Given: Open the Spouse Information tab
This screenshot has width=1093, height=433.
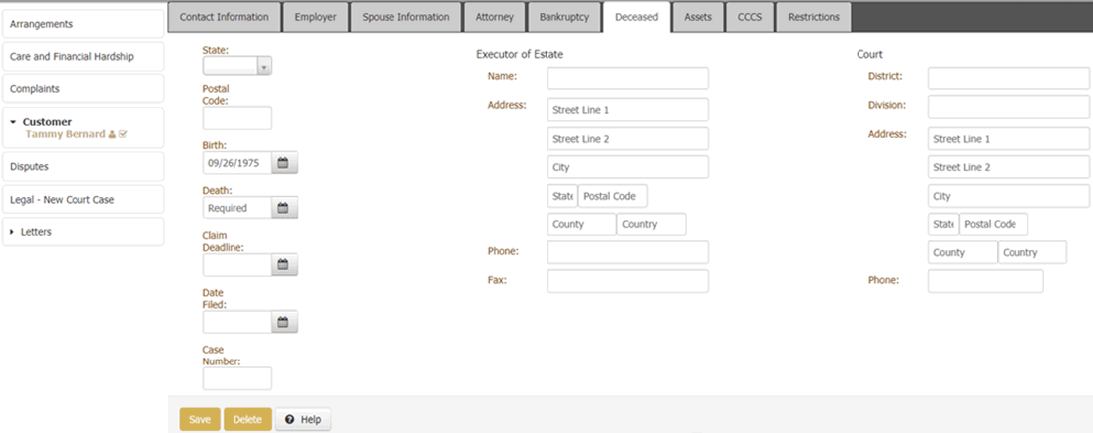Looking at the screenshot, I should 405,17.
